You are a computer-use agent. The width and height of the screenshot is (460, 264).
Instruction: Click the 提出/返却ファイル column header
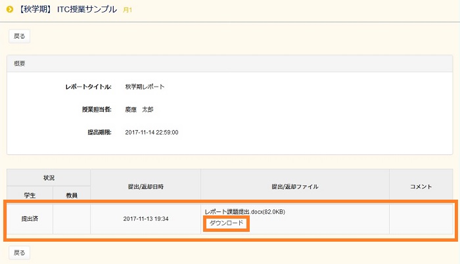294,187
